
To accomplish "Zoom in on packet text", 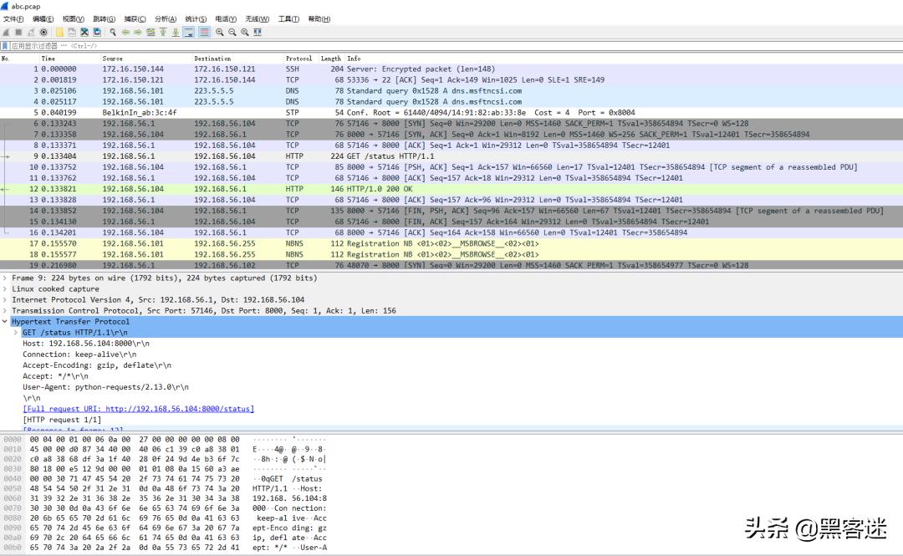I will (220, 32).
